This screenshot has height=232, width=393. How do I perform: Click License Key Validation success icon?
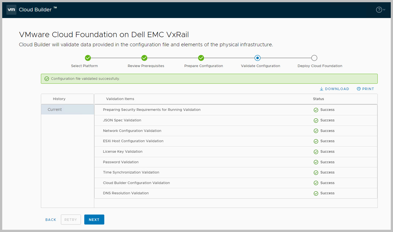[316, 152]
